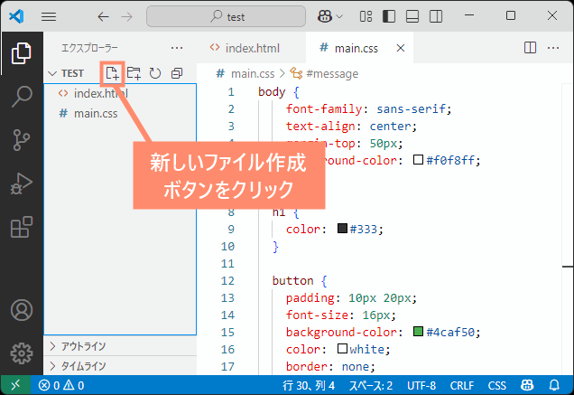The image size is (574, 395).
Task: Click the New File icon in TEST
Action: pos(113,73)
